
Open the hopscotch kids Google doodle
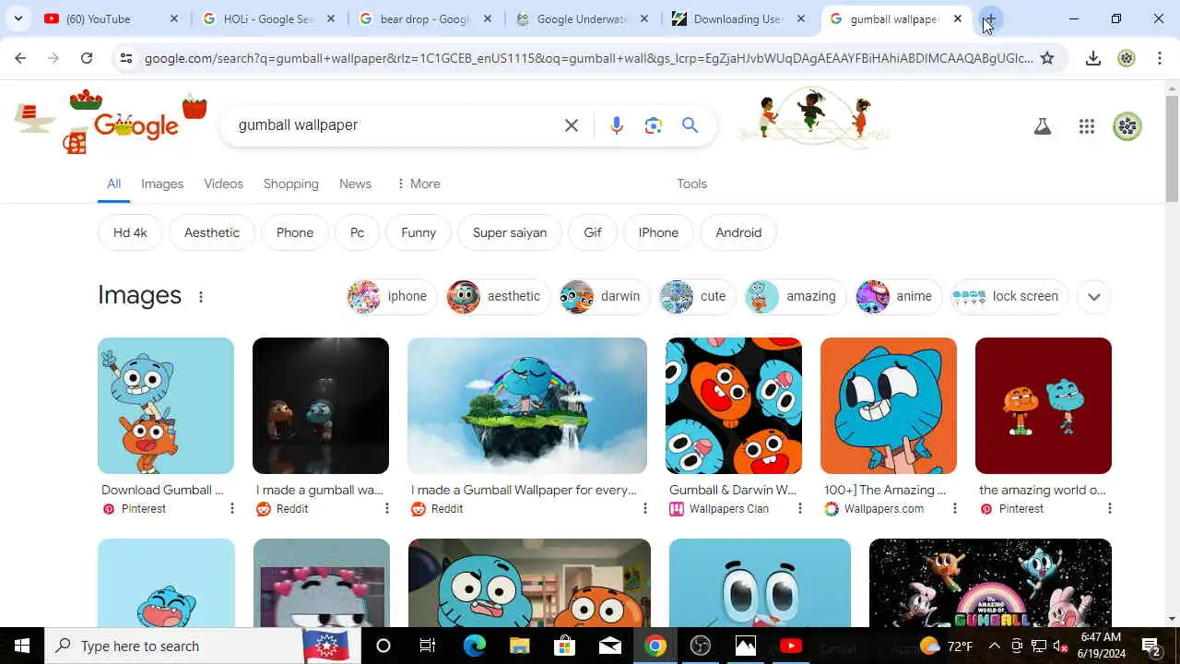click(813, 118)
